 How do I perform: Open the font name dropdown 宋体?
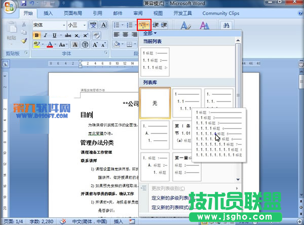coord(64,25)
